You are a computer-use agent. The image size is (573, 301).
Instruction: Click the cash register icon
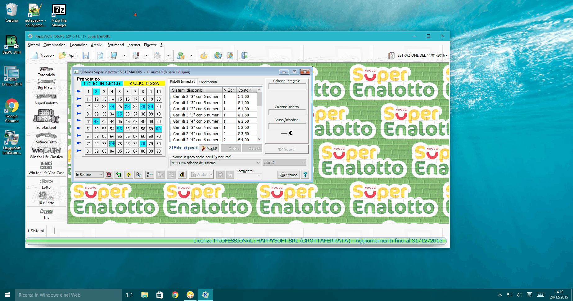click(157, 55)
